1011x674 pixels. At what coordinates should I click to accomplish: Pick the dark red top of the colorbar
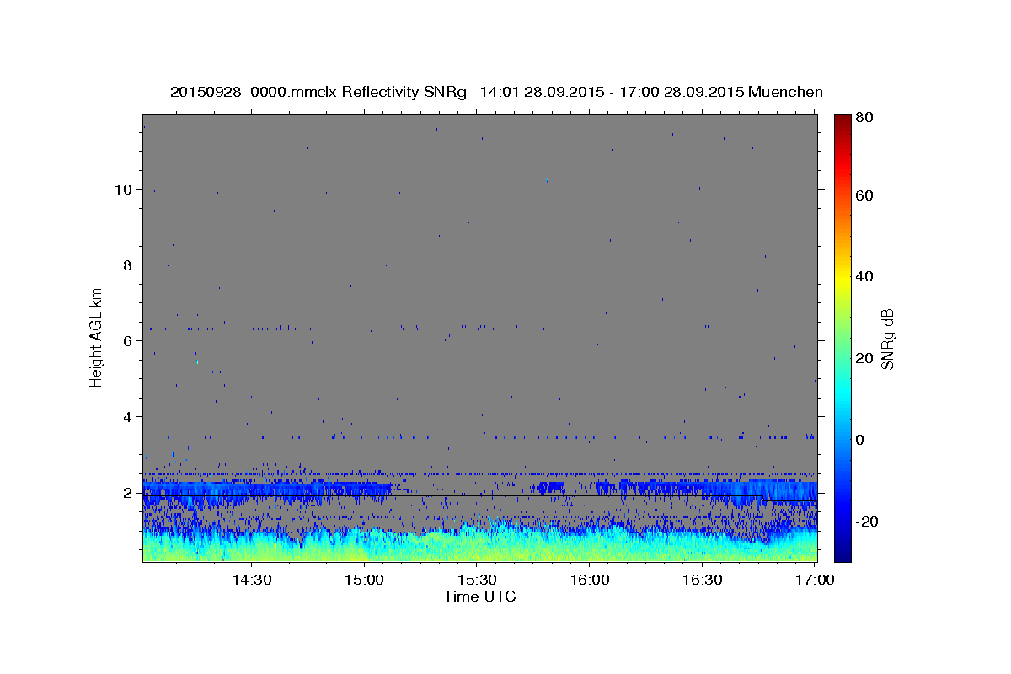pos(842,119)
